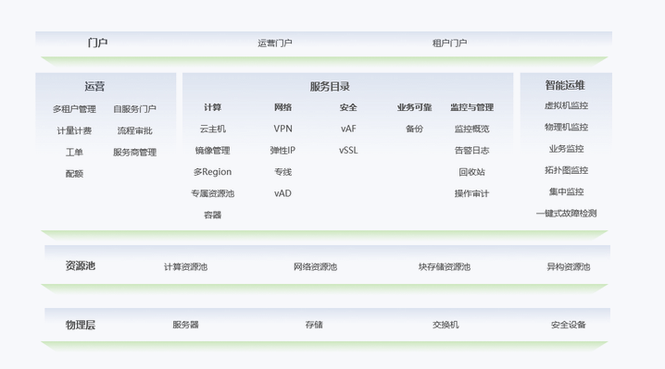Click the 网络 column header
Viewport: 665px width, 369px height.
282,107
